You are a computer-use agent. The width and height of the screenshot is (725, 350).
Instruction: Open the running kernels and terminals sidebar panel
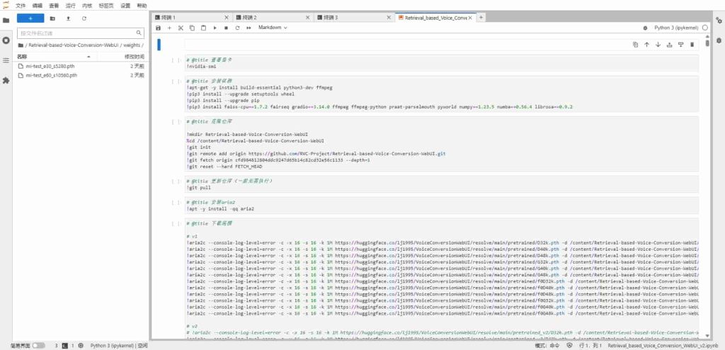coord(6,40)
